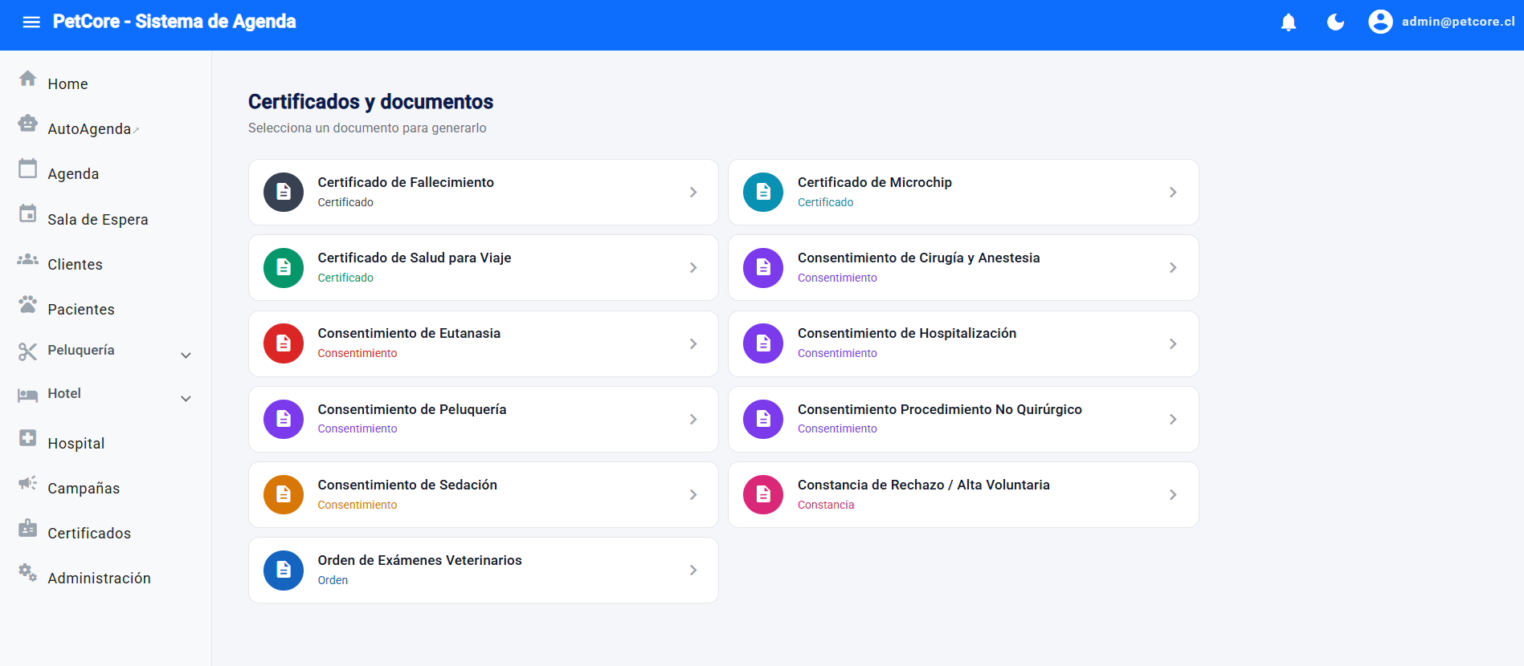The width and height of the screenshot is (1524, 666).
Task: Open the Agenda menu item
Action: point(73,174)
